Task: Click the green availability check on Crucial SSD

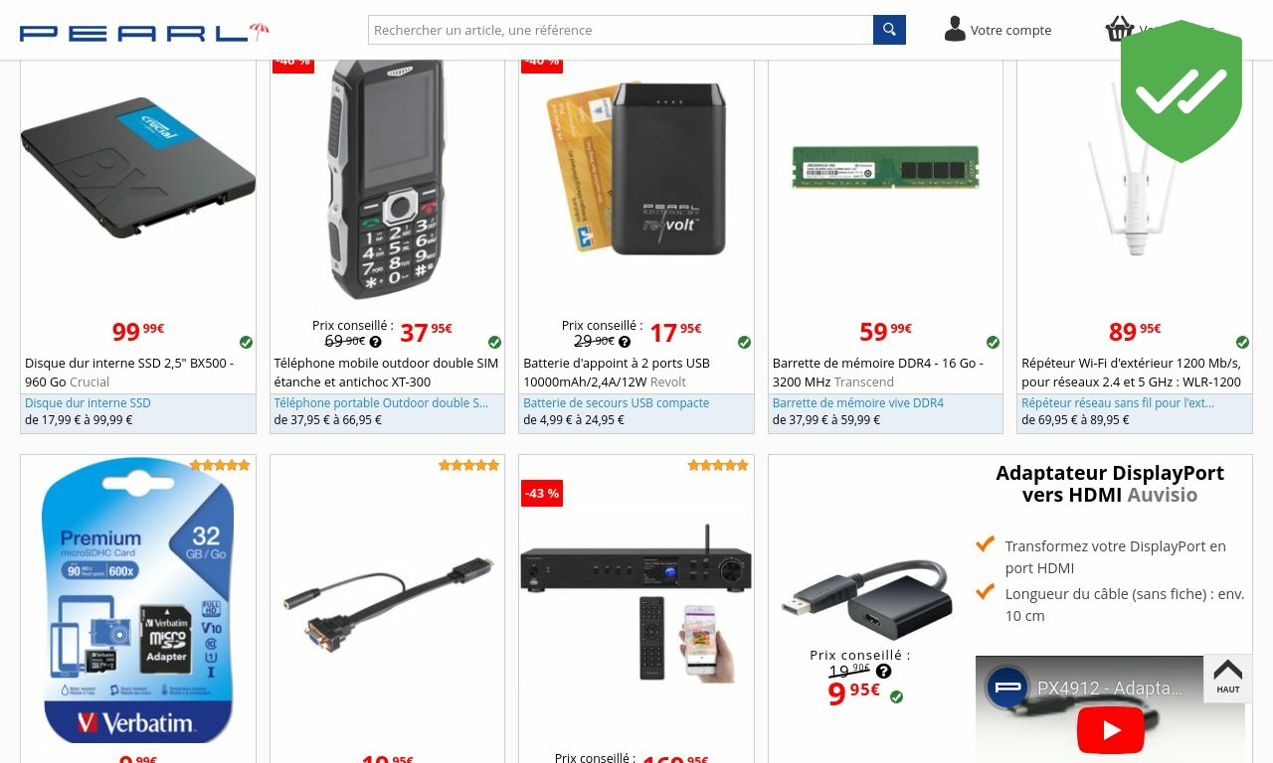Action: tap(246, 342)
